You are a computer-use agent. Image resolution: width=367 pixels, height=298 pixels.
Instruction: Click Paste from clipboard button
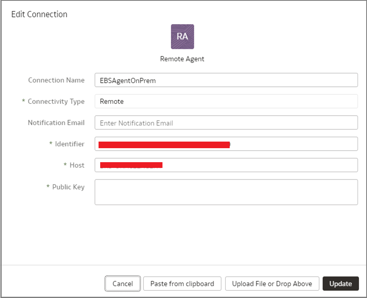(x=182, y=284)
